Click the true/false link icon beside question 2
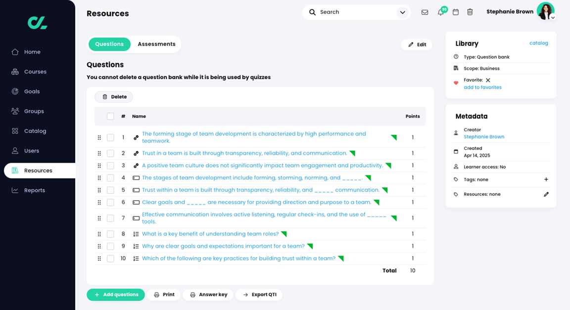 136,153
